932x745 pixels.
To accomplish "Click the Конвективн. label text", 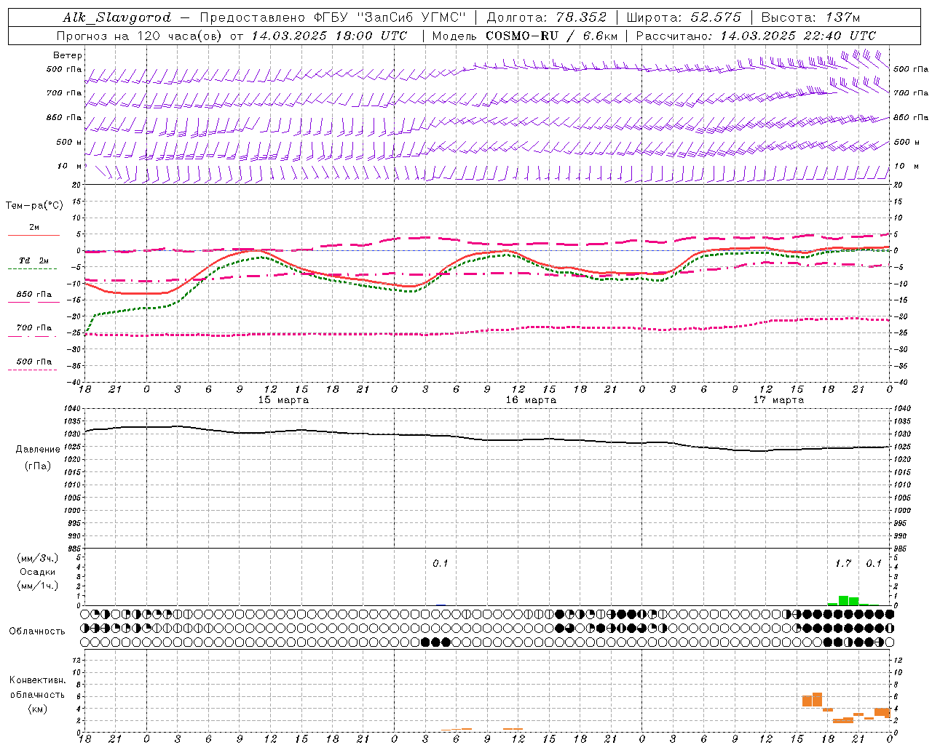I will (38, 680).
